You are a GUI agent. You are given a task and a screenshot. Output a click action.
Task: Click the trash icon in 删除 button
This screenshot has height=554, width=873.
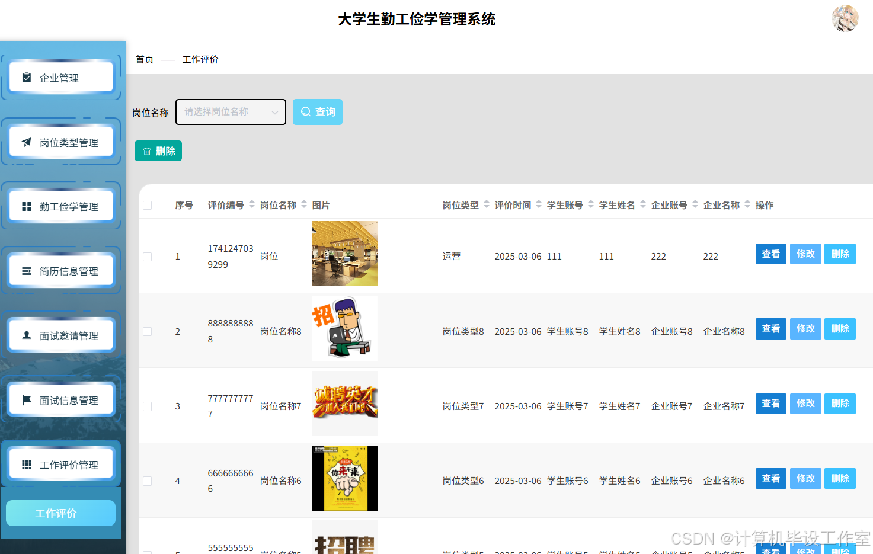click(x=147, y=151)
